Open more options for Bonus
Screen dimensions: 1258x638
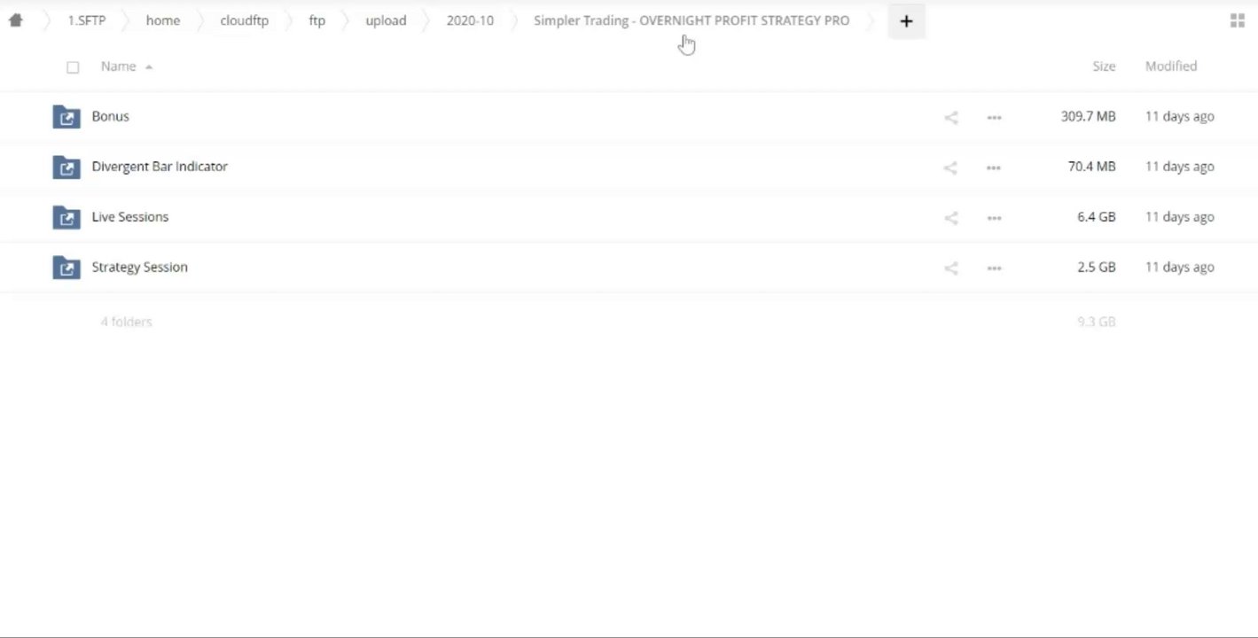(994, 117)
